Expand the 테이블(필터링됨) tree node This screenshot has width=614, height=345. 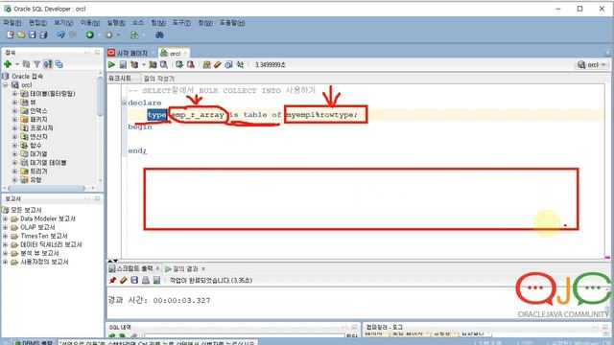pos(14,94)
